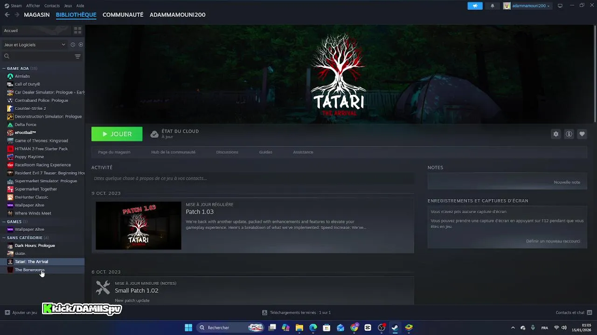Click Nouvelle note button
Screen dimensions: 597x335
(x=567, y=182)
